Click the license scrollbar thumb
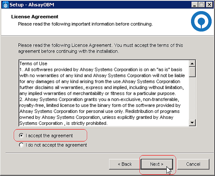Screen dimensions: 215x176 point(192,72)
